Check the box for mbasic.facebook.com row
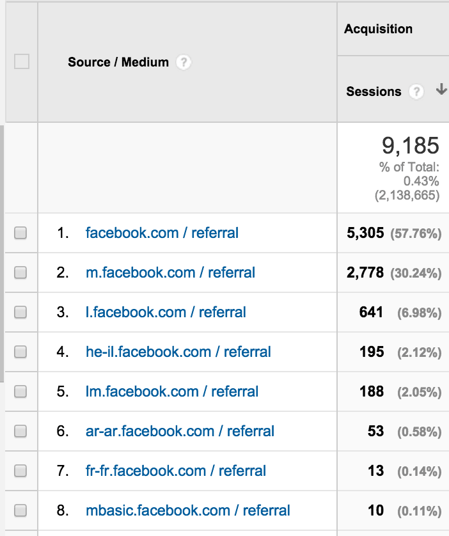Viewport: 449px width, 536px height. (20, 510)
